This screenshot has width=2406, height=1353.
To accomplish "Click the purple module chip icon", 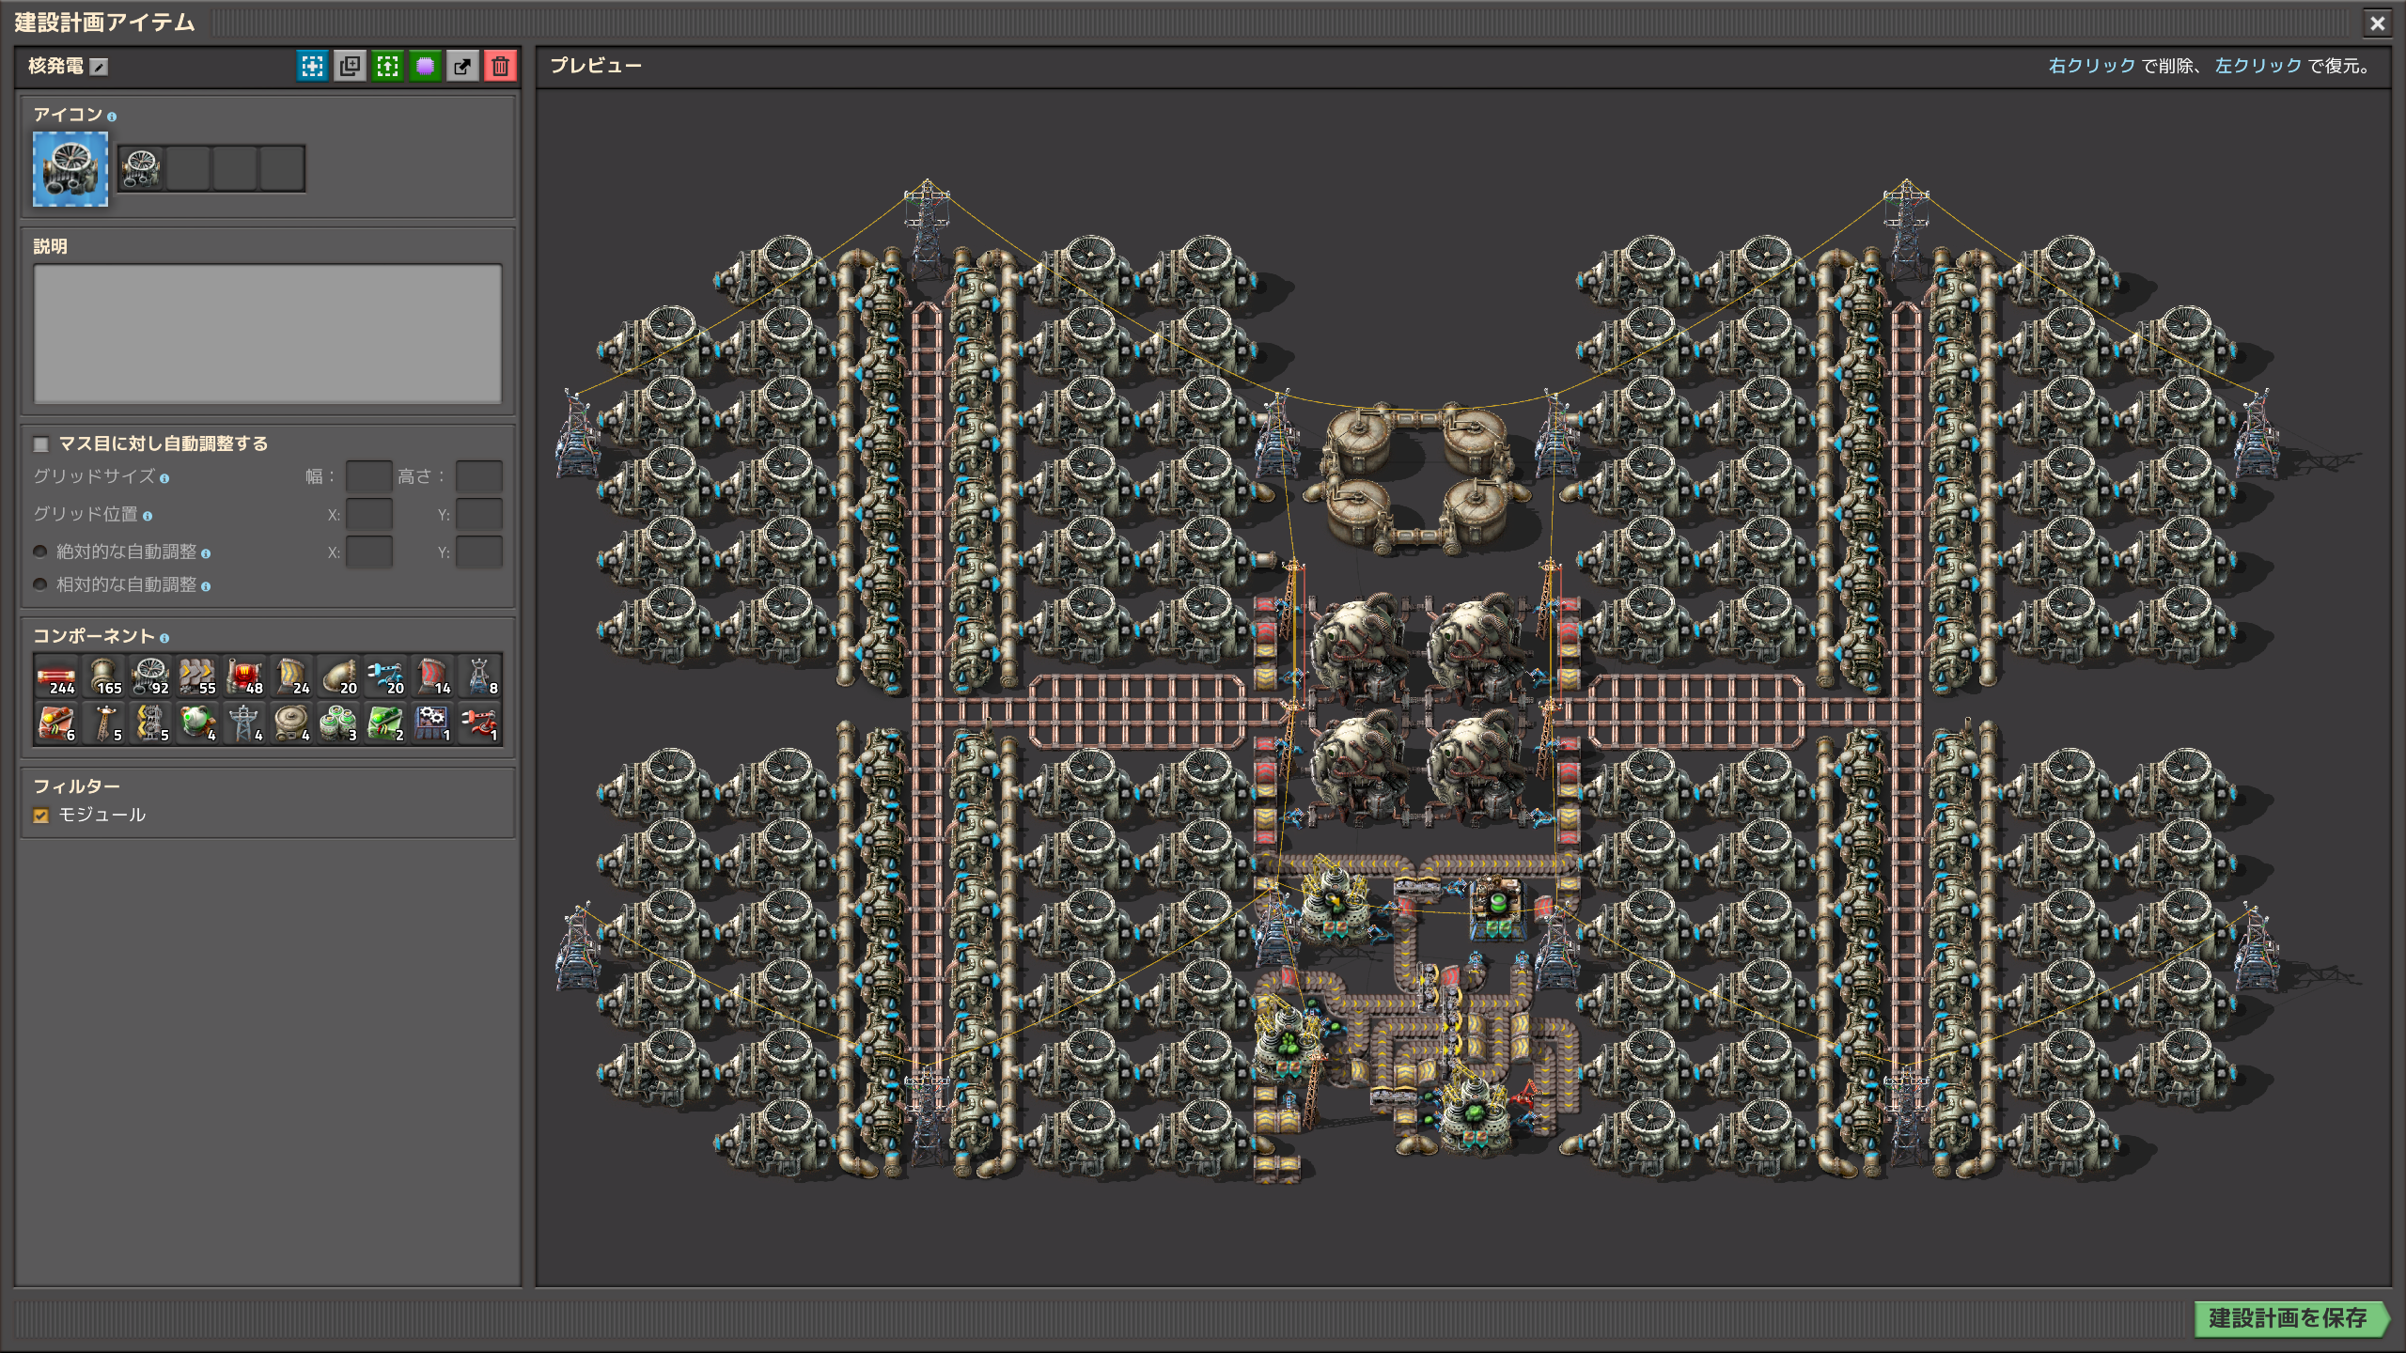I will coord(425,66).
